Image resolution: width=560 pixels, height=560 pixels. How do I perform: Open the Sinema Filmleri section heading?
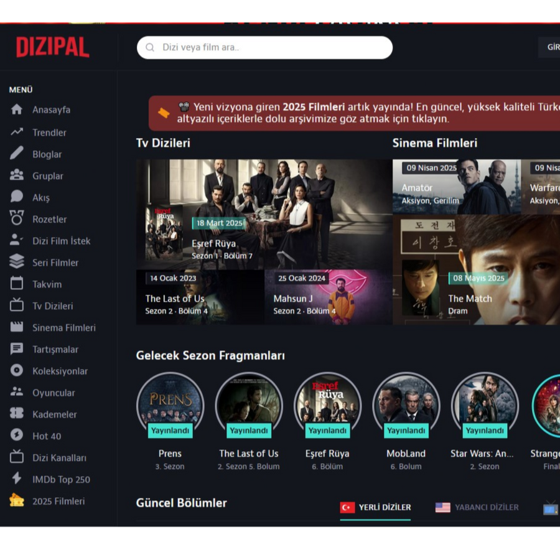[435, 143]
